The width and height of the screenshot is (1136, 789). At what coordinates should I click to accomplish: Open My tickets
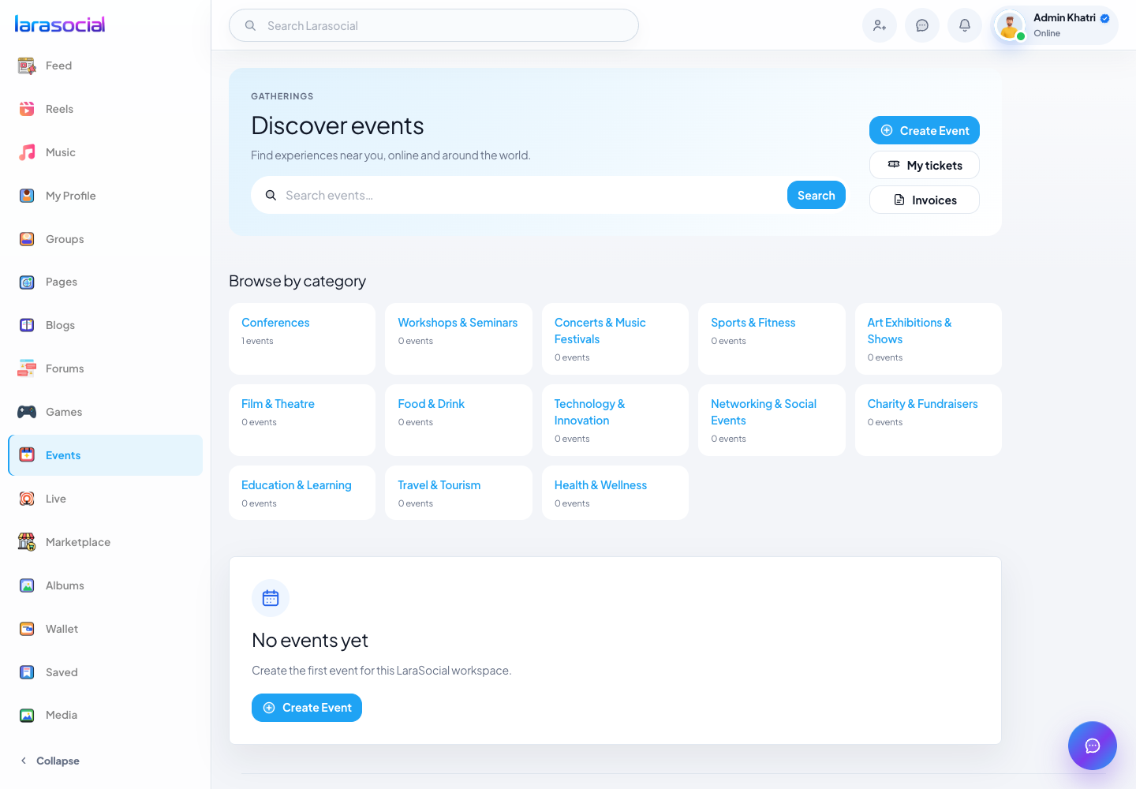point(925,165)
